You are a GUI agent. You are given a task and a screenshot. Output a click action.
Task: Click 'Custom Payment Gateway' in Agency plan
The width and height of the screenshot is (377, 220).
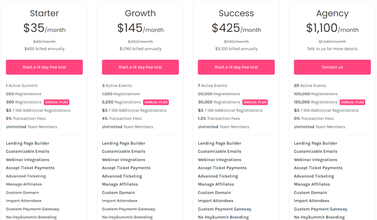[x=321, y=209]
